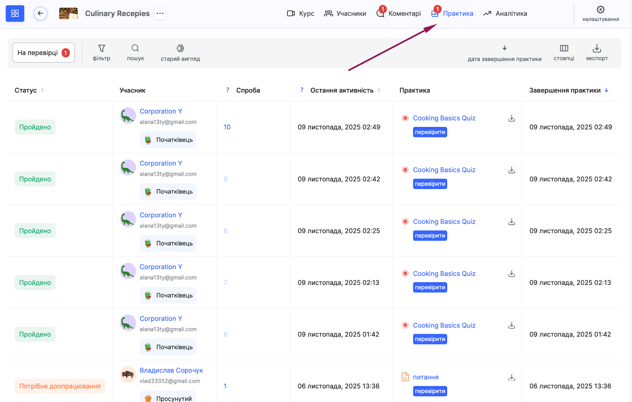
Task: Open the filter tool
Action: (102, 52)
